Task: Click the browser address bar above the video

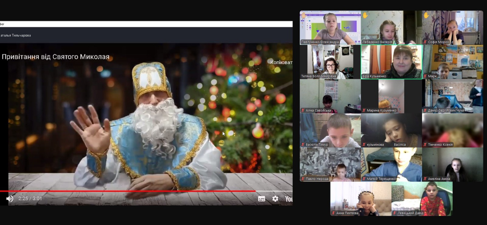Action: point(146,24)
